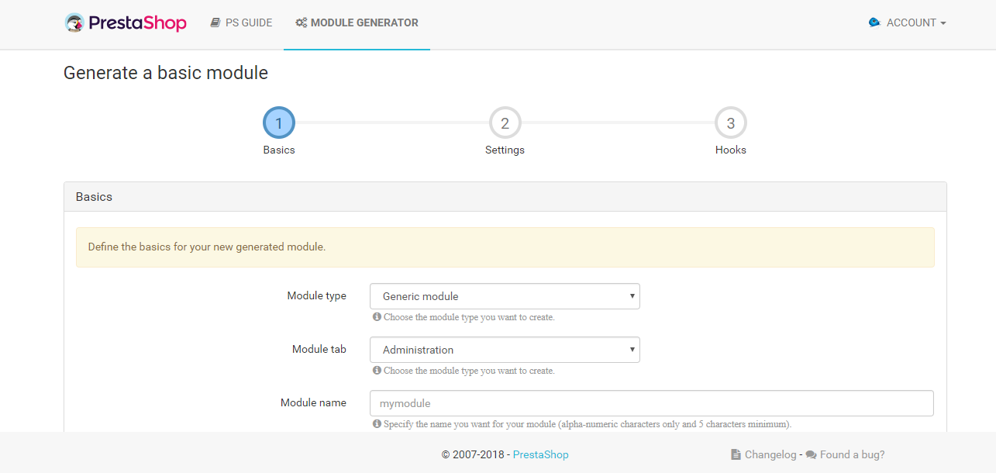996x473 pixels.
Task: Click info icon under Module type
Action: (377, 317)
